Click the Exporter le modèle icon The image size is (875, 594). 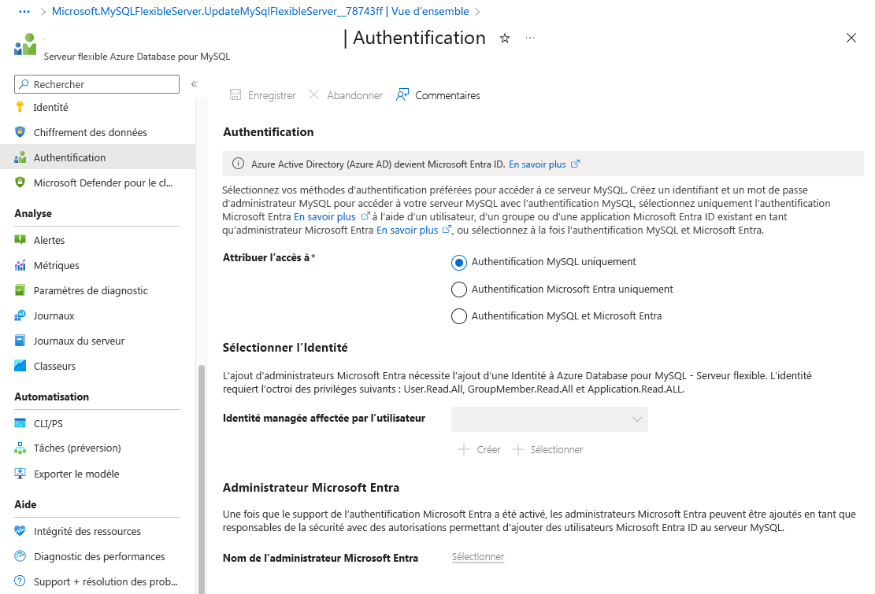[x=20, y=474]
